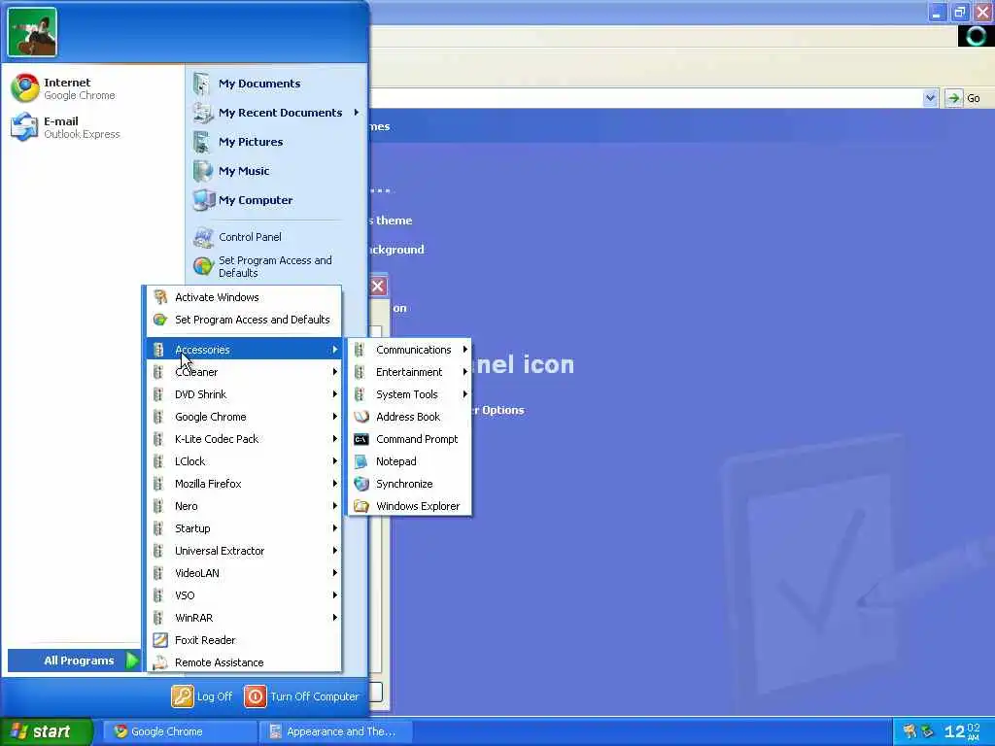Click the Synchronize icon
This screenshot has width=995, height=746.
tap(361, 484)
